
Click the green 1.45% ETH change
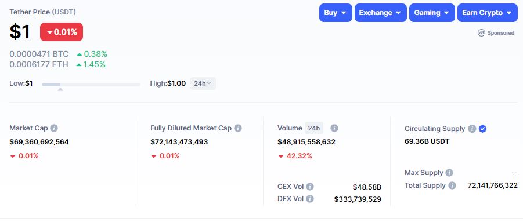tap(91, 64)
